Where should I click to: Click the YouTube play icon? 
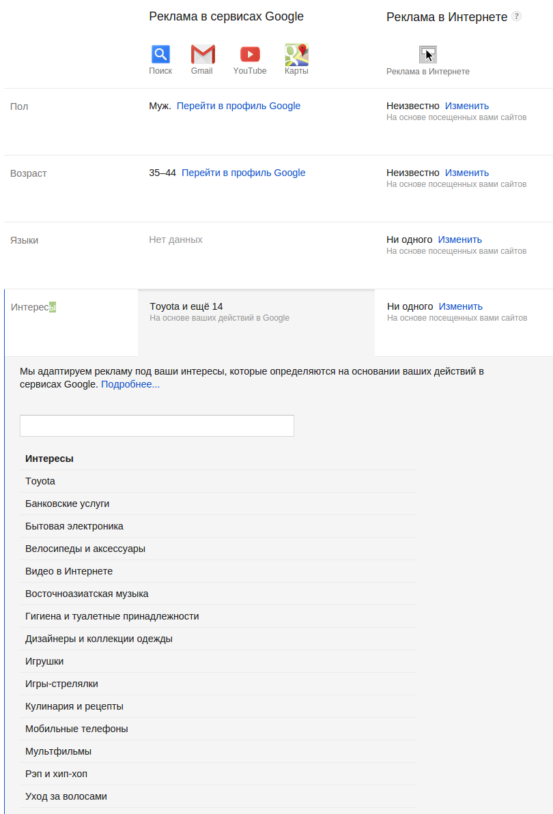click(x=250, y=54)
